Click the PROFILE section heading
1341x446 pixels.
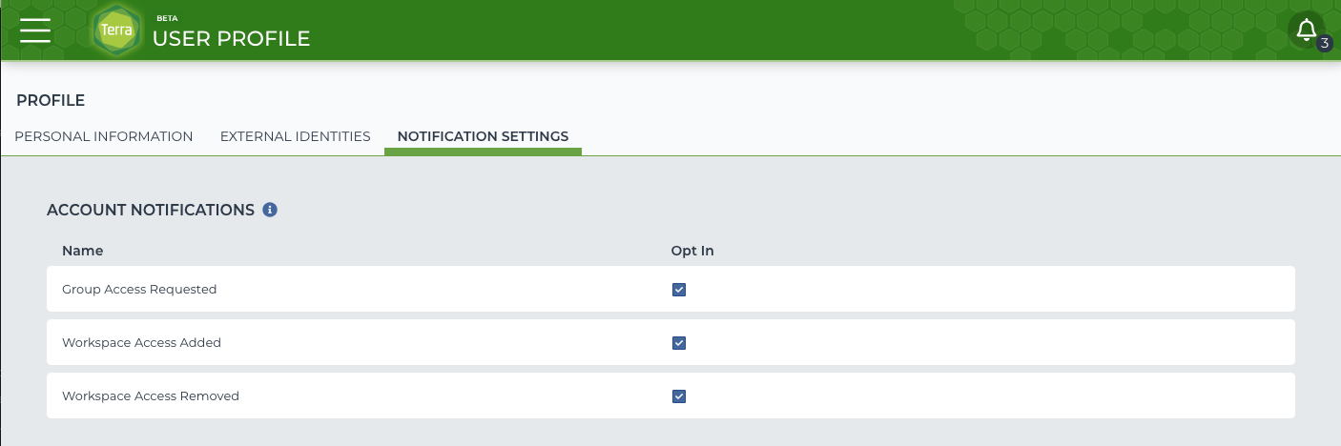point(51,100)
